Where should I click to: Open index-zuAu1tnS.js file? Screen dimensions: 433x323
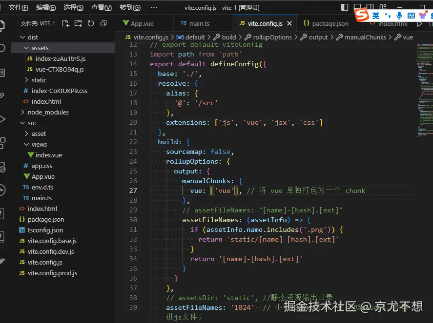pos(63,58)
